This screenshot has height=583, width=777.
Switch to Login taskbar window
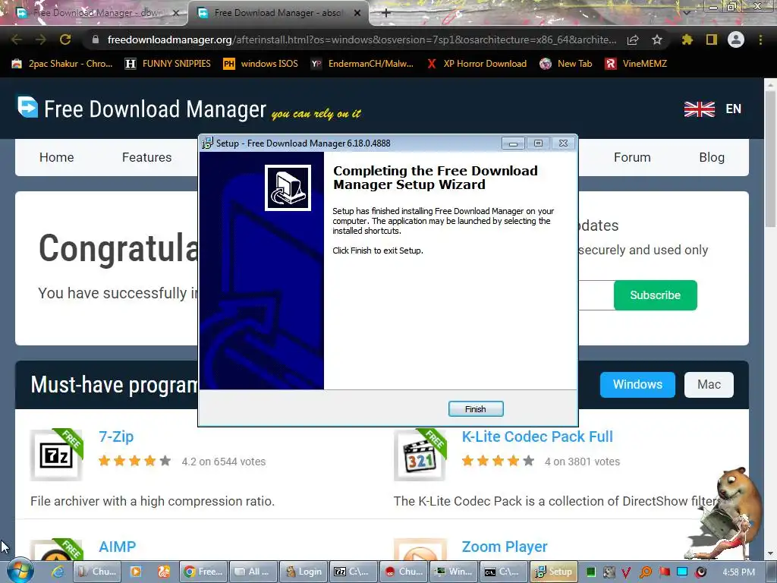[304, 572]
